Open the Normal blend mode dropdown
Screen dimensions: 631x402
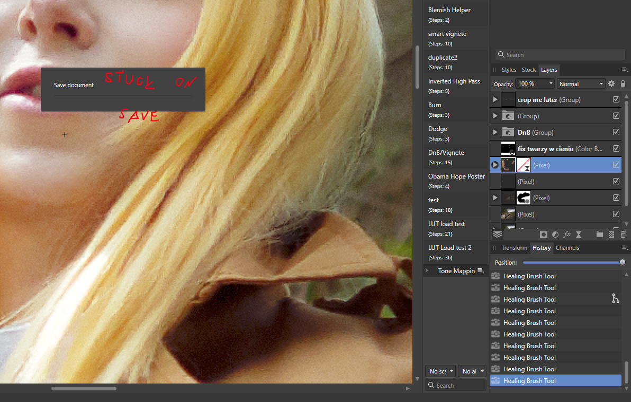pos(581,83)
